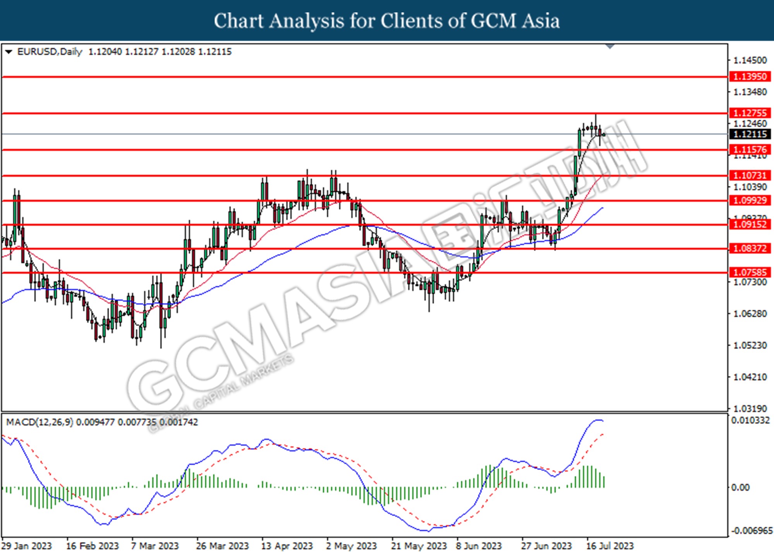Click the 0.010332 MACD scale value

(750, 421)
